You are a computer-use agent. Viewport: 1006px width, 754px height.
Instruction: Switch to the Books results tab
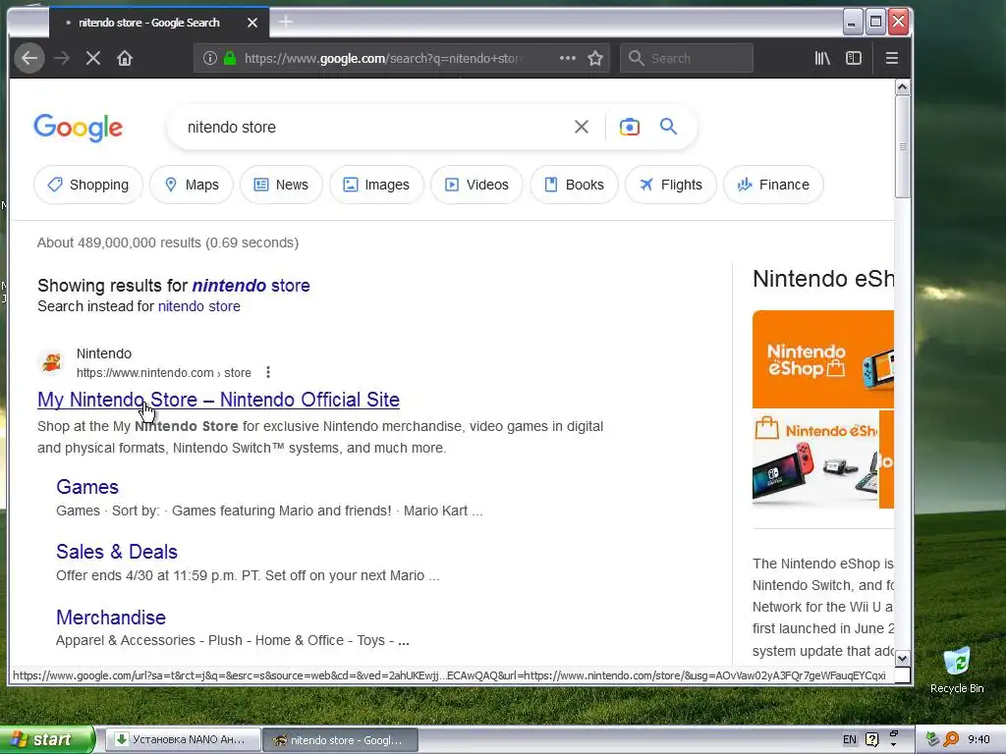(x=574, y=185)
